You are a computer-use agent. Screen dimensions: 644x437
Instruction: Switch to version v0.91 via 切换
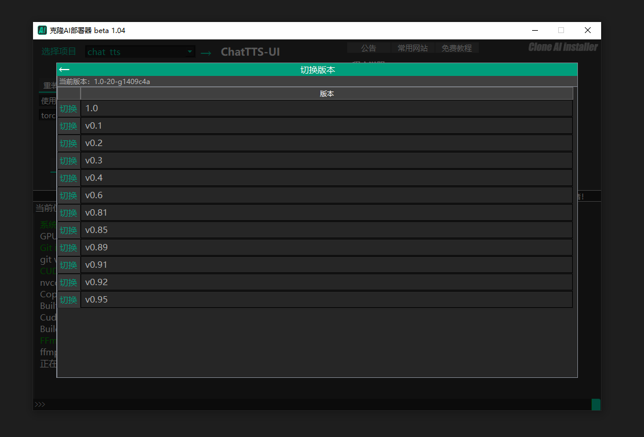pos(68,265)
